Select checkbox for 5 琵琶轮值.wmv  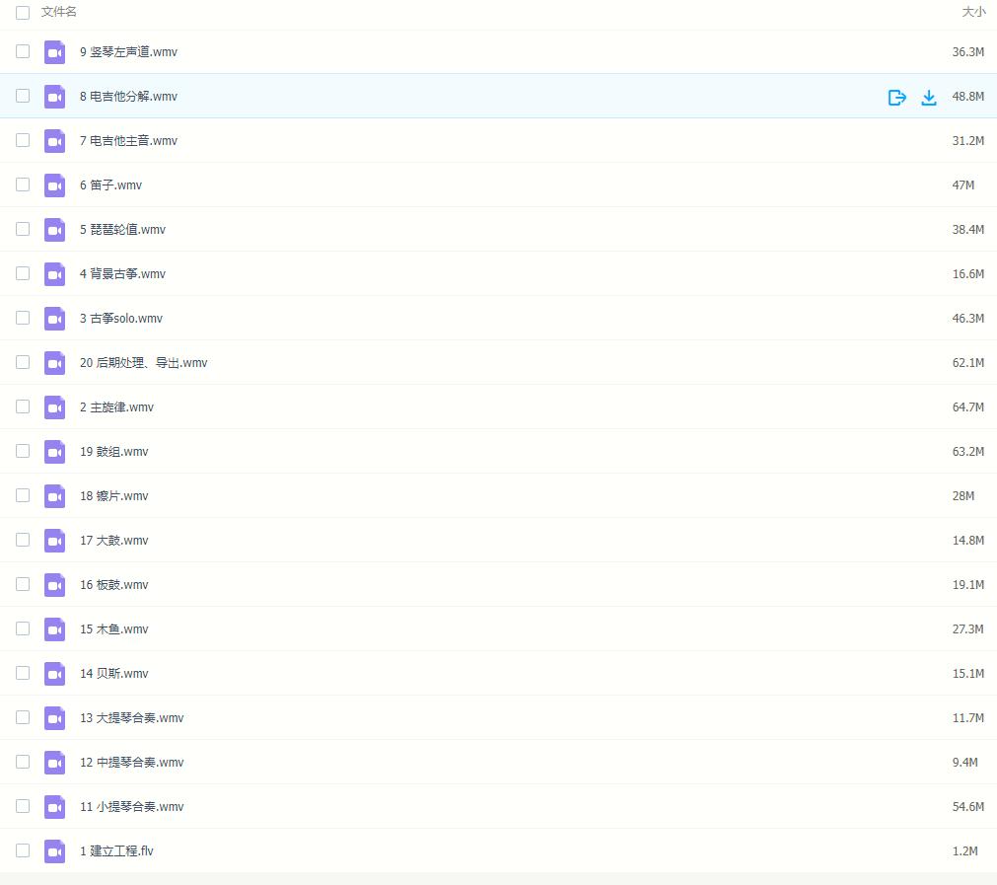click(x=23, y=229)
